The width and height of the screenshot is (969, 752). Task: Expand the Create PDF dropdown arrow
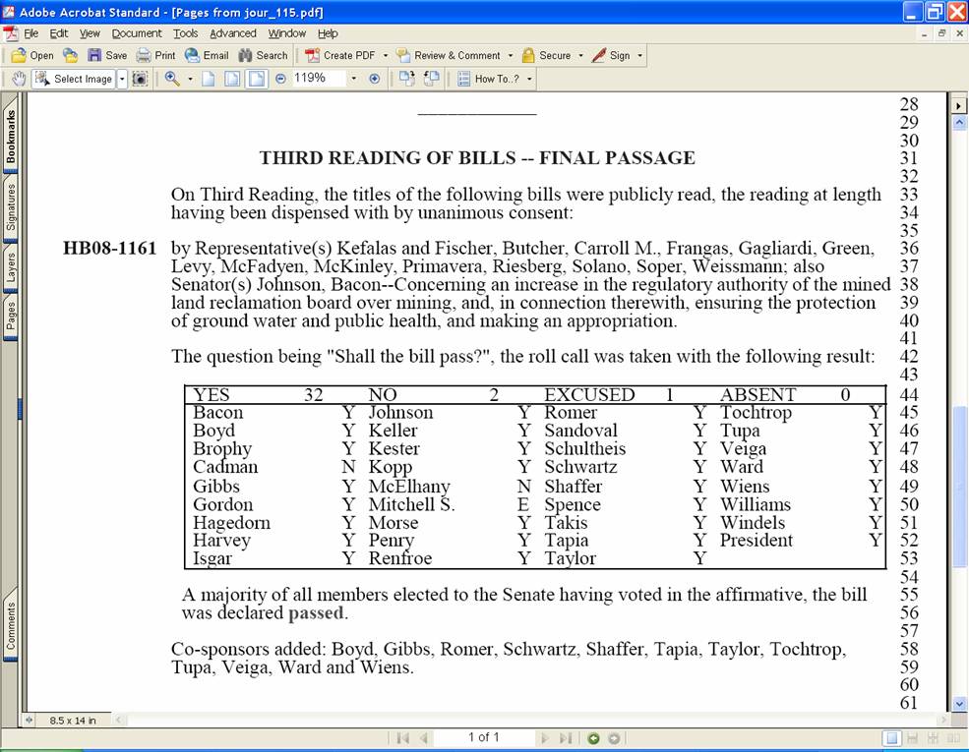click(386, 56)
